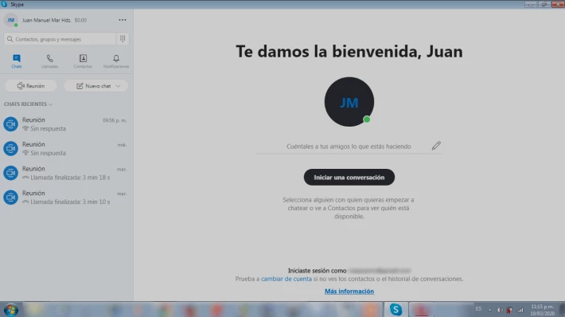Collapse the Chats recientes section

[28, 104]
